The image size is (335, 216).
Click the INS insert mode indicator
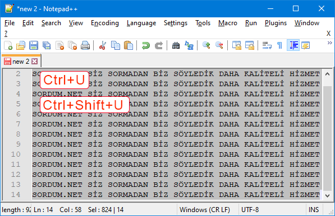(x=314, y=210)
